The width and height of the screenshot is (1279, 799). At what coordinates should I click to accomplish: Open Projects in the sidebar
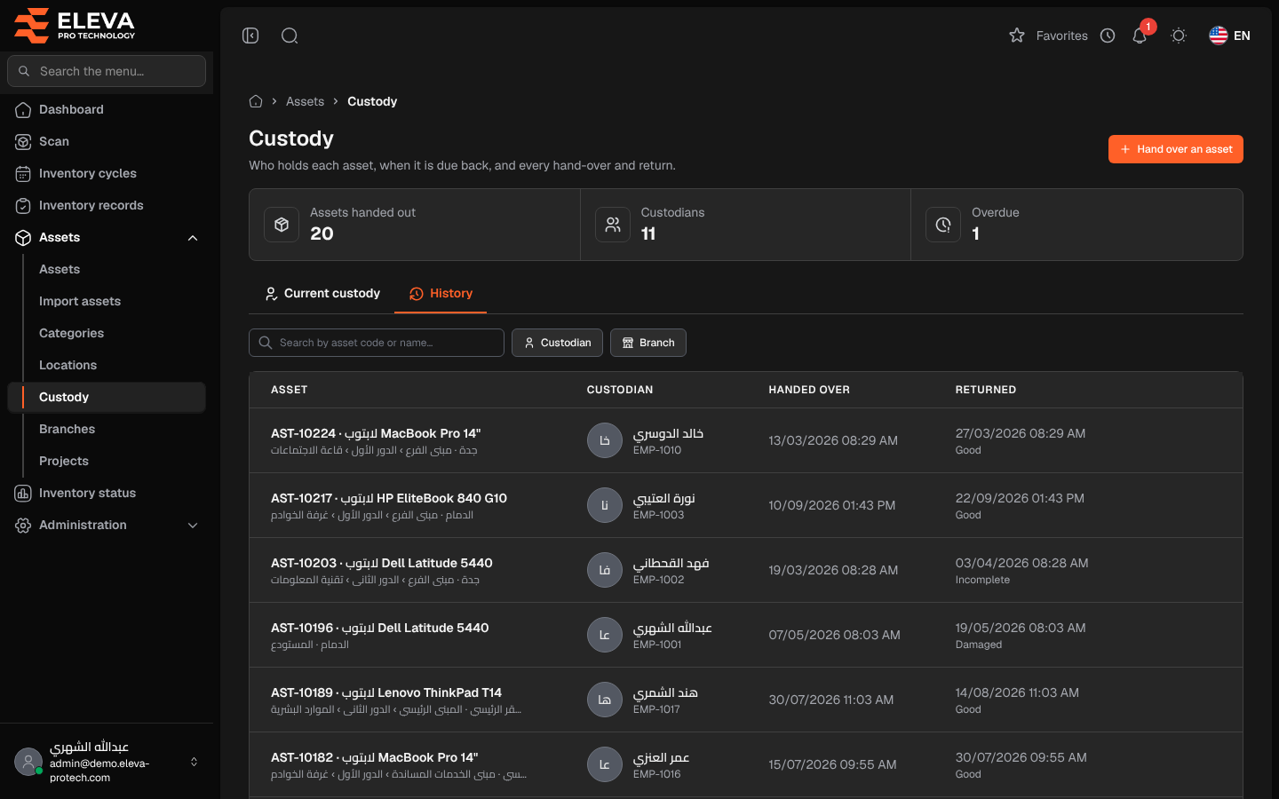pyautogui.click(x=64, y=461)
